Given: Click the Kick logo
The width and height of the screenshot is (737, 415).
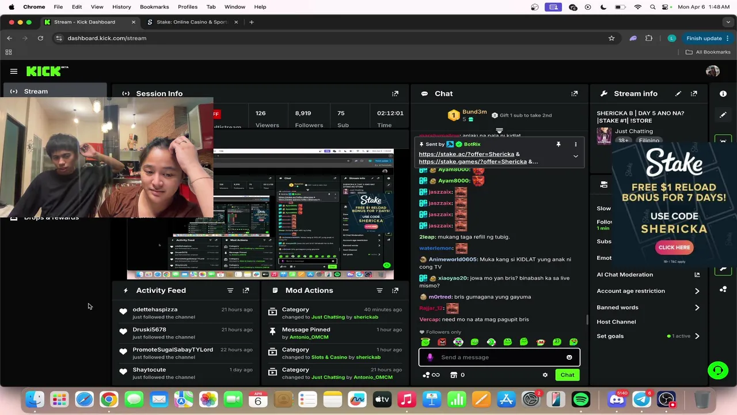Looking at the screenshot, I should coord(47,71).
